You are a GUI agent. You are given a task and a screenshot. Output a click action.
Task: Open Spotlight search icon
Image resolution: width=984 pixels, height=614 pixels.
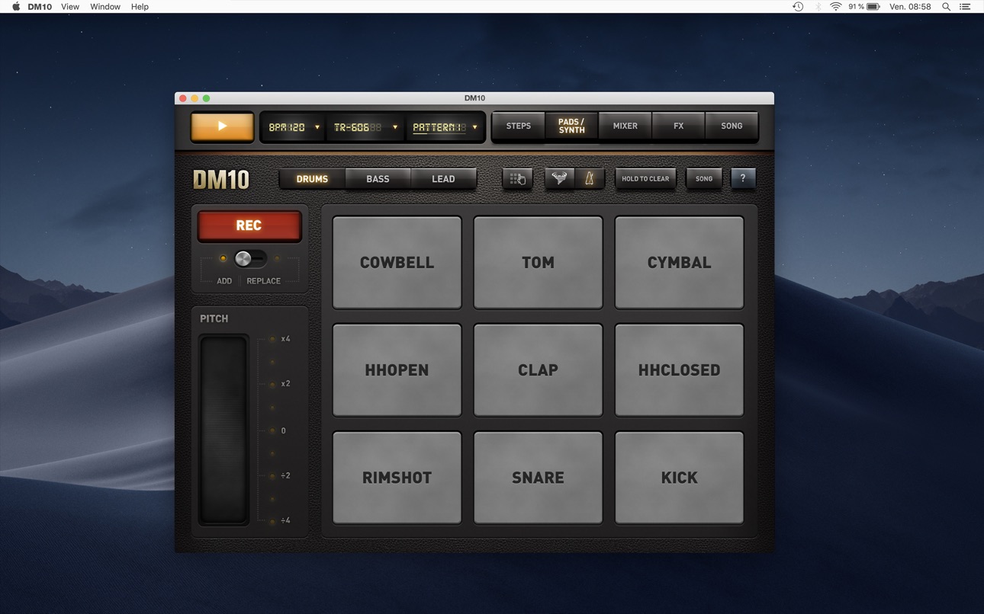coord(946,7)
